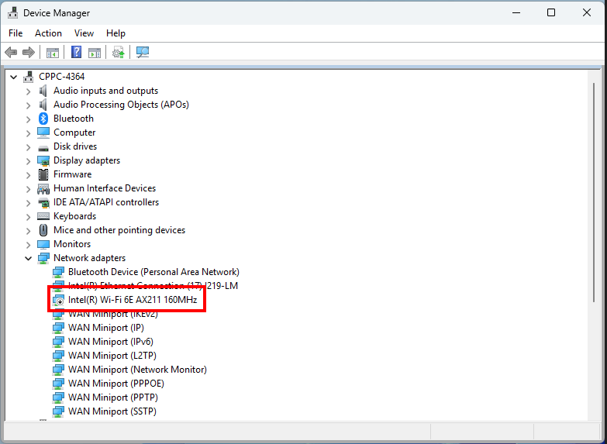607x444 pixels.
Task: Click the Bluetooth Device PAN adapter icon
Action: pos(58,272)
